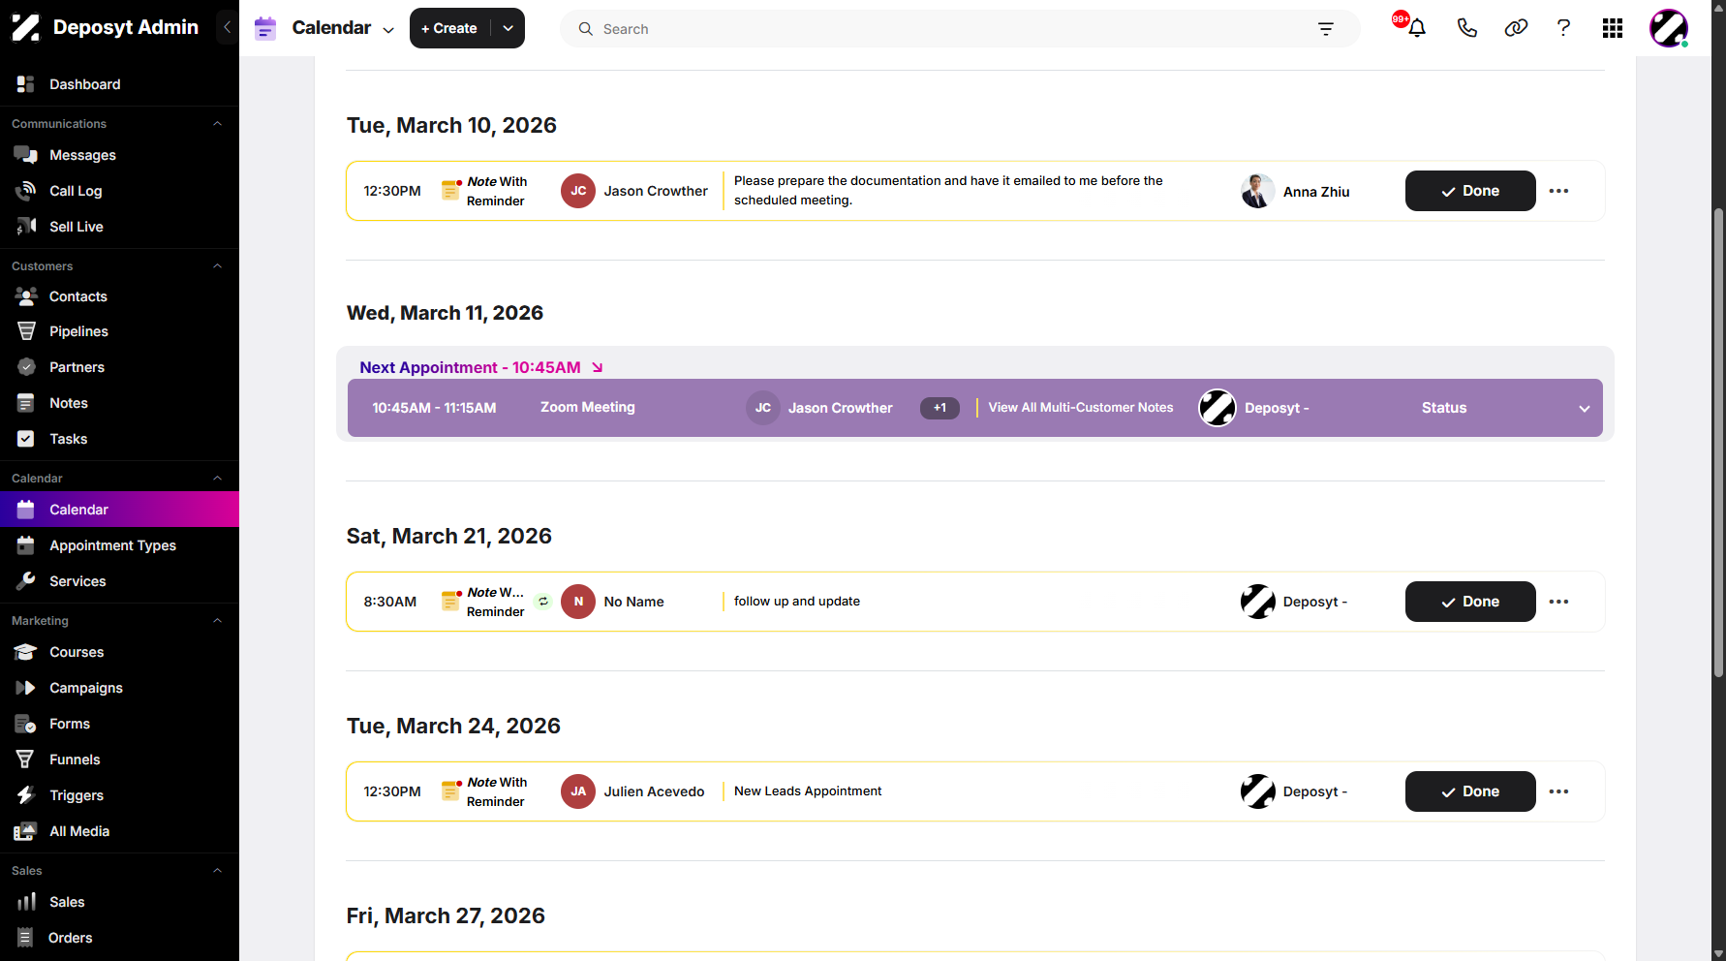This screenshot has height=961, width=1726.
Task: Open more options for No Name reminder
Action: (1558, 602)
